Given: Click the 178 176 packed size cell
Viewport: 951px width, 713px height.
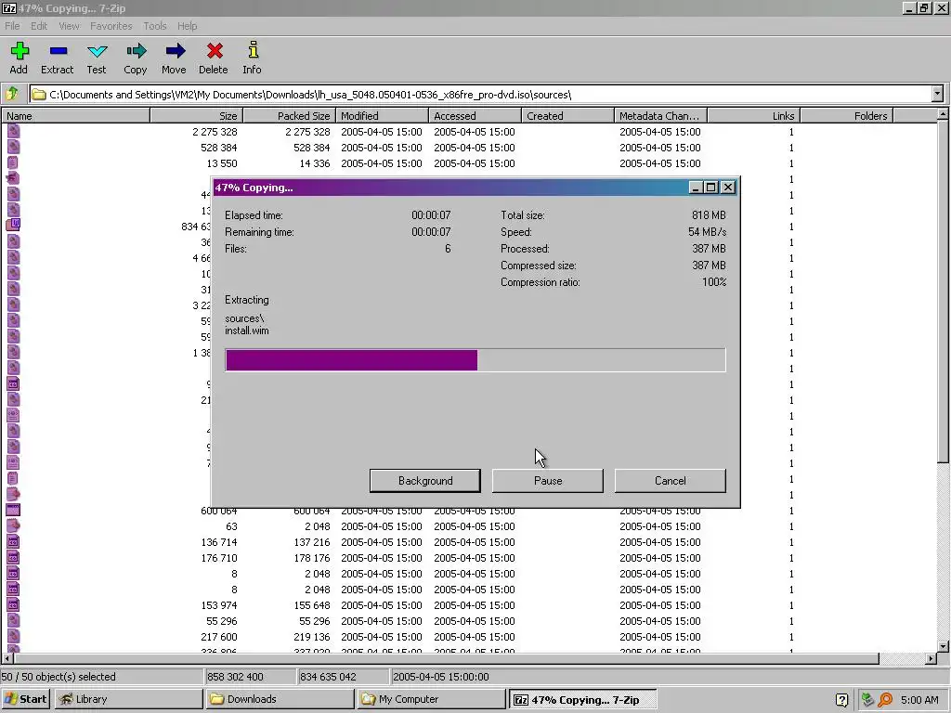Looking at the screenshot, I should point(312,558).
